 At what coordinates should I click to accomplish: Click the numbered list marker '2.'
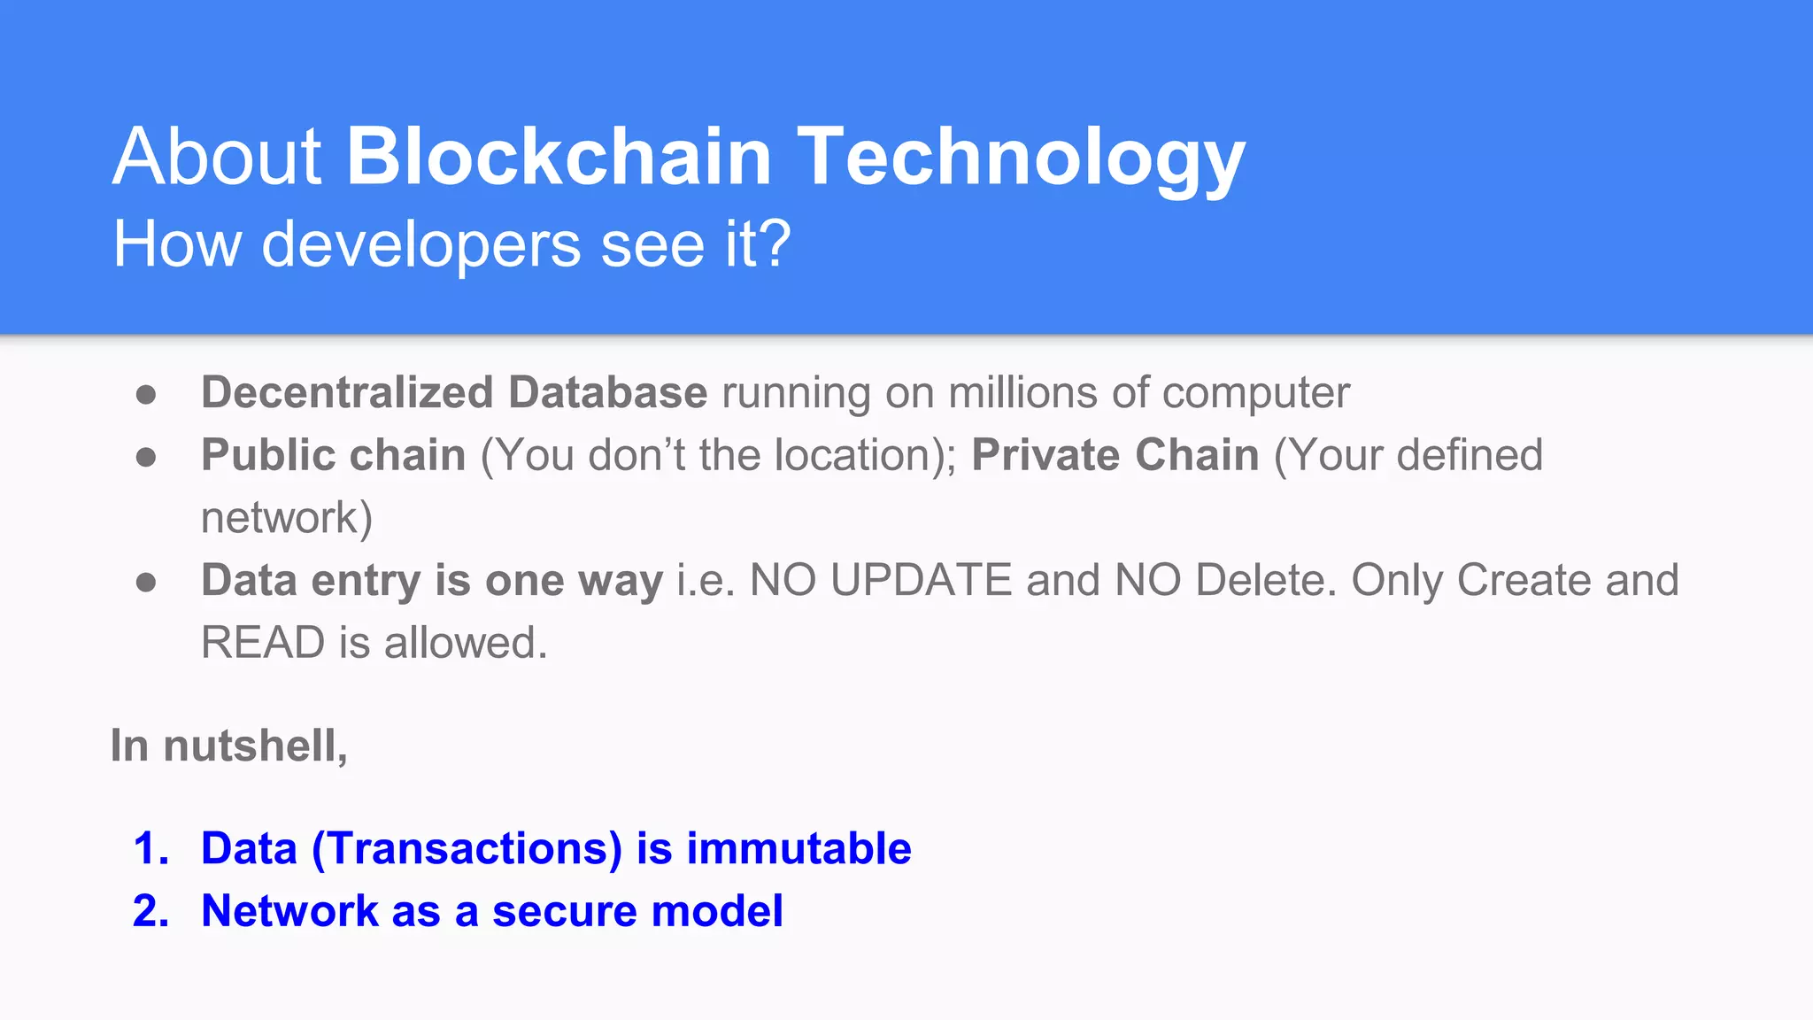coord(151,911)
